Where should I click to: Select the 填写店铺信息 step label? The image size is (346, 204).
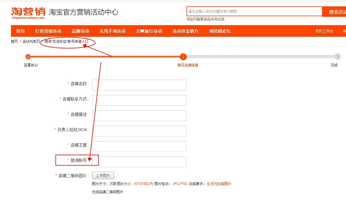click(188, 65)
